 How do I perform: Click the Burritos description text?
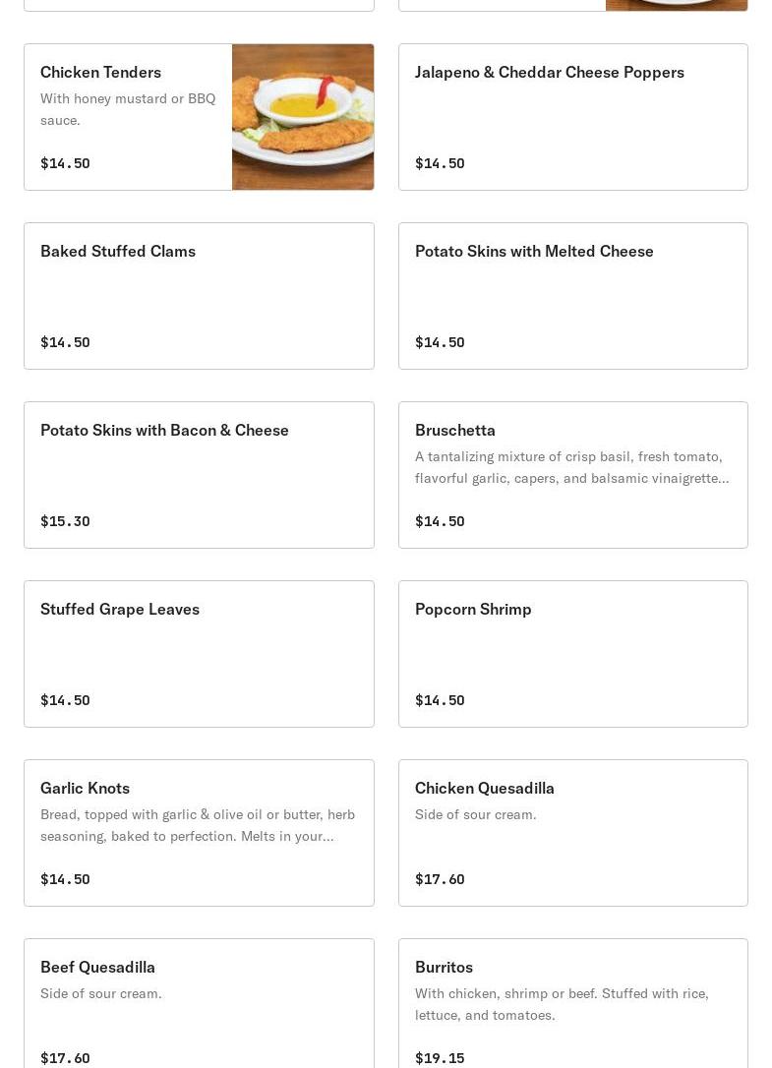[x=562, y=1004]
